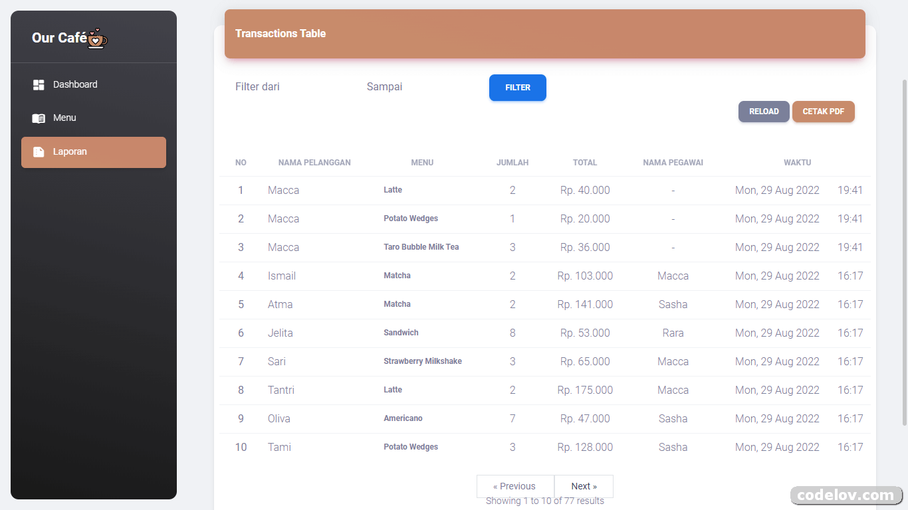Click the NO column header
908x510 pixels.
[241, 163]
